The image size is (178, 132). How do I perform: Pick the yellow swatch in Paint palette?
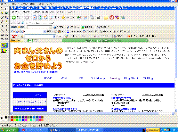15,120
